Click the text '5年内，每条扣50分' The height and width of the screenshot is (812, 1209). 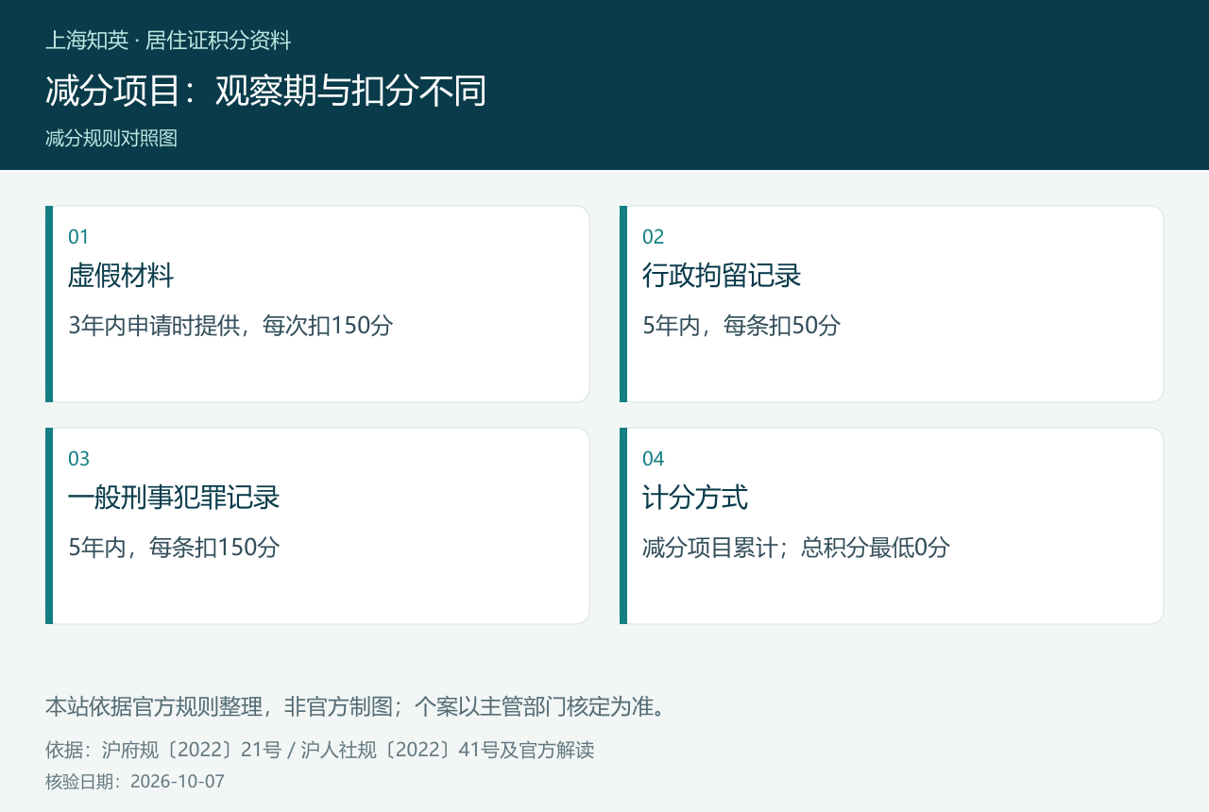[741, 326]
